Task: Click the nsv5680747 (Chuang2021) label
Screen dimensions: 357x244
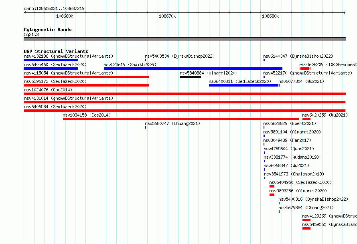Action: pyautogui.click(x=172, y=123)
